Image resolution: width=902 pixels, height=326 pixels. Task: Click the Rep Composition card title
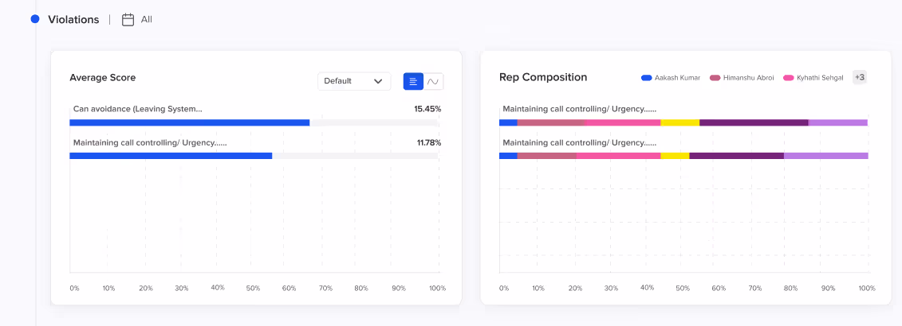click(x=543, y=77)
